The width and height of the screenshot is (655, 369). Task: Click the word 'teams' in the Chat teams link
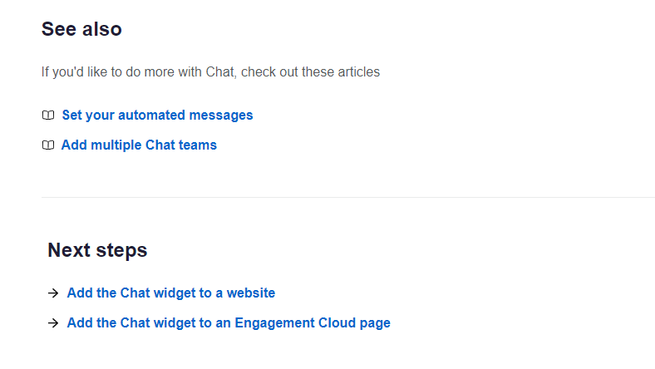(x=199, y=145)
